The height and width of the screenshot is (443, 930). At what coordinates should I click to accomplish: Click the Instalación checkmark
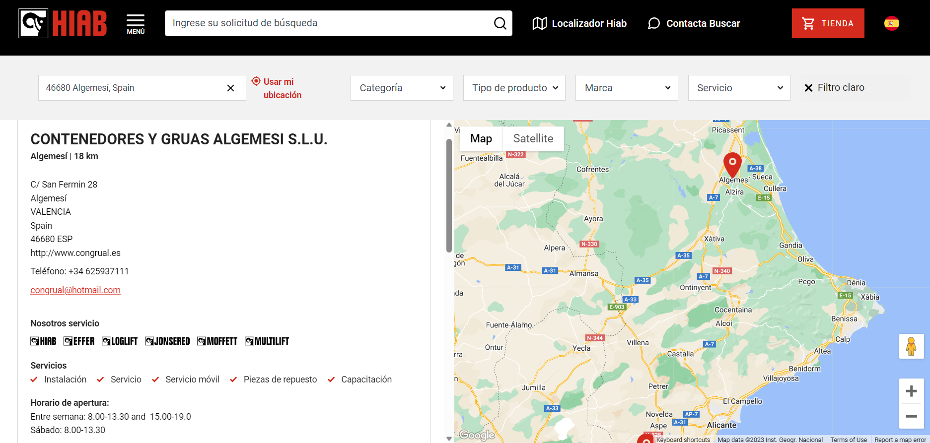click(x=34, y=380)
